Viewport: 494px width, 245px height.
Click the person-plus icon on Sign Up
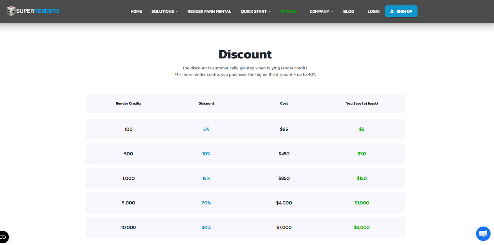(x=392, y=11)
